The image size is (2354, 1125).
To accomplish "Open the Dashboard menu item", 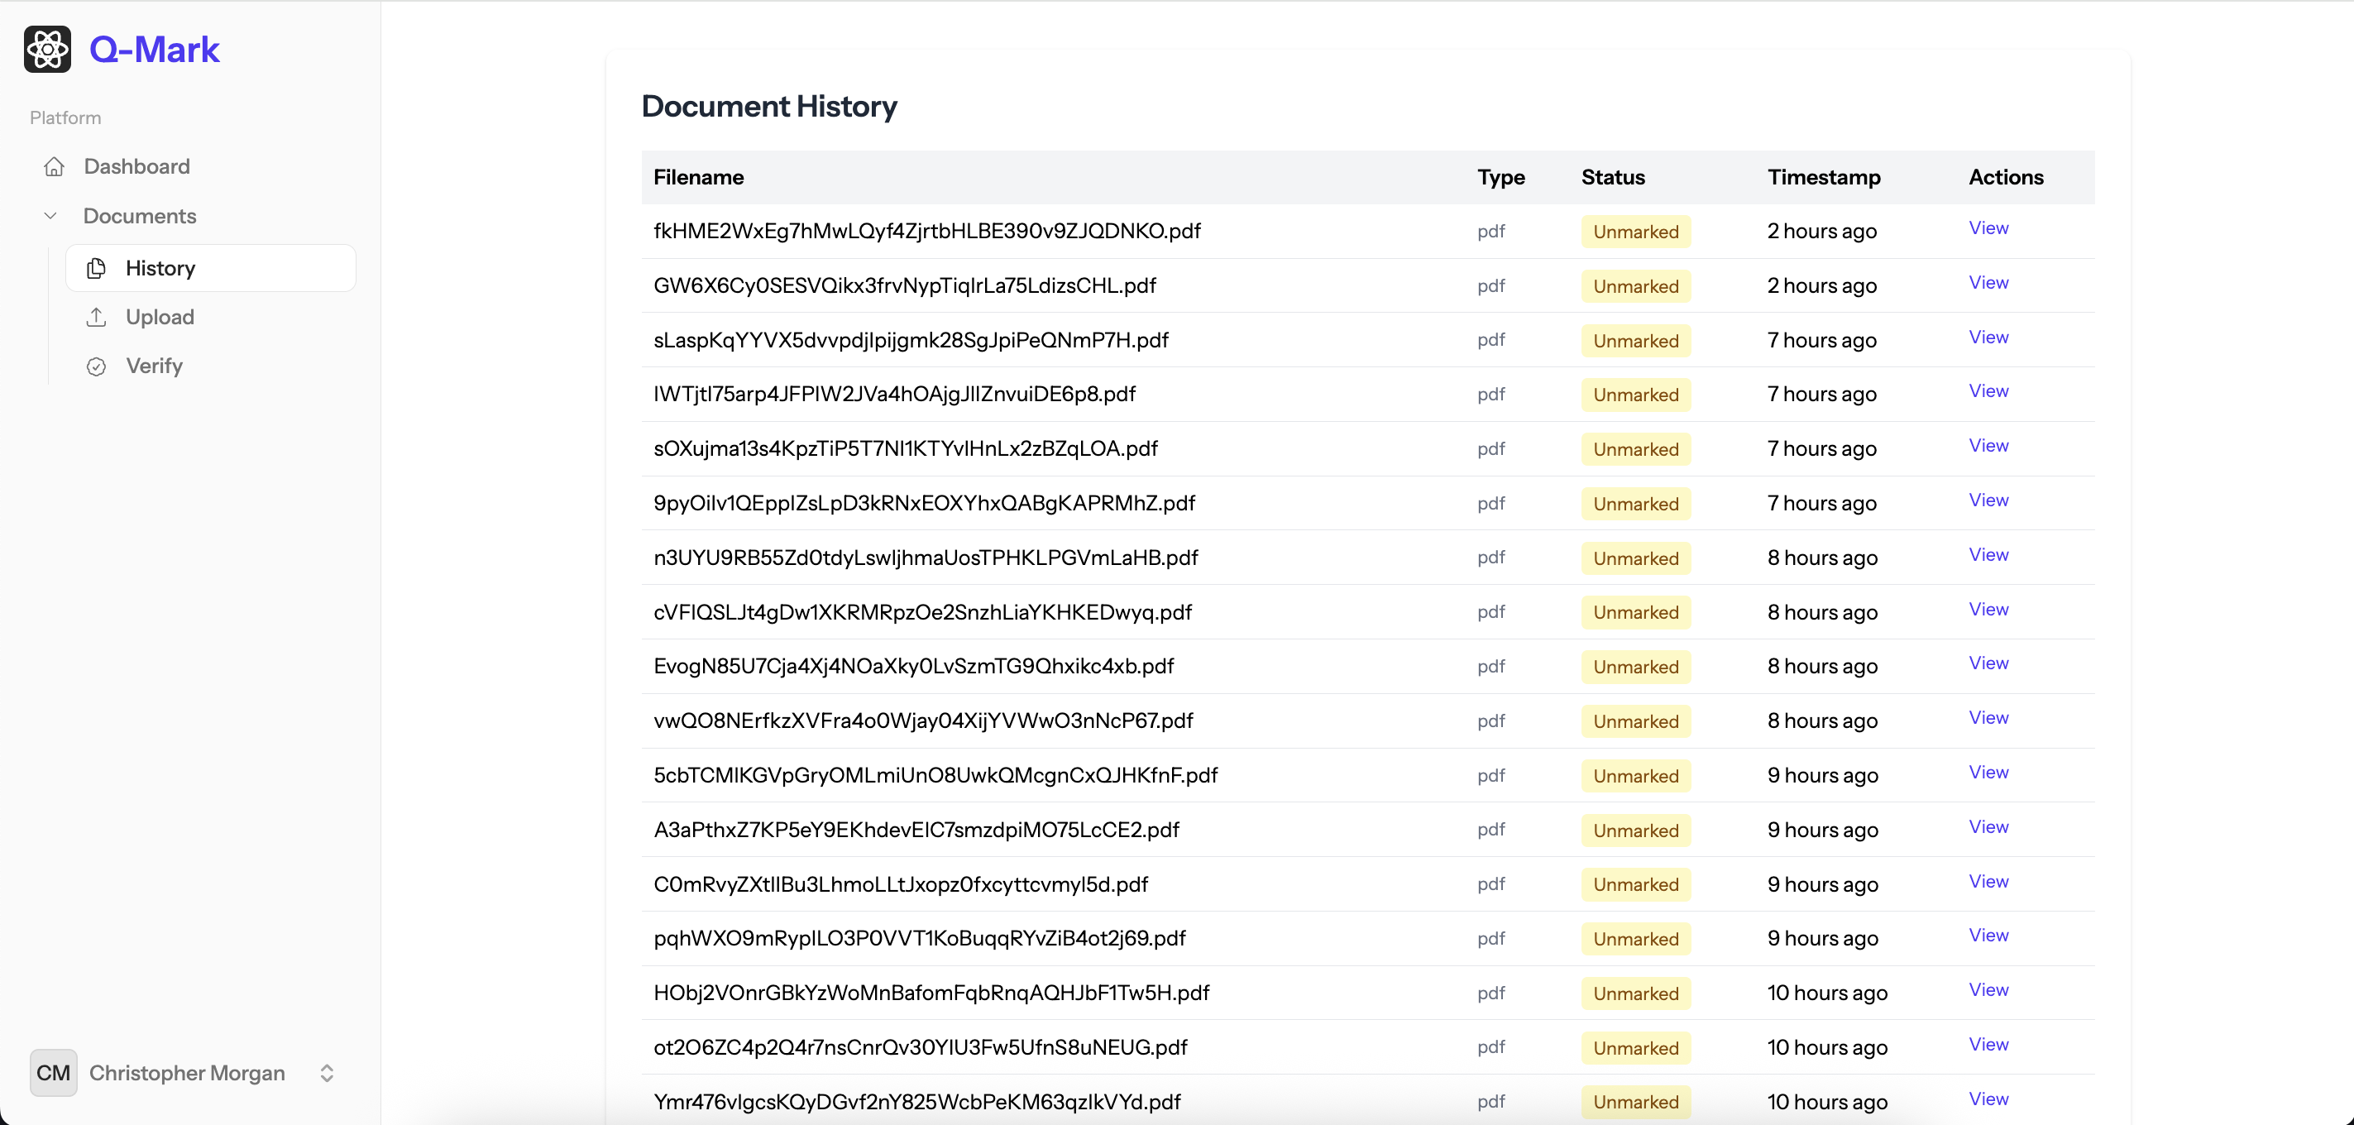I will (137, 166).
